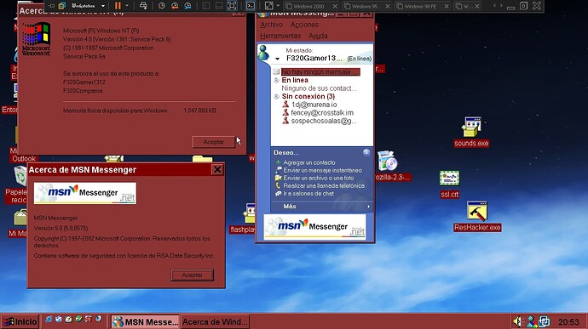Screen dimensions: 588x329
Task: Pause the virtual machine from VMware toolbar
Action: click(118, 6)
